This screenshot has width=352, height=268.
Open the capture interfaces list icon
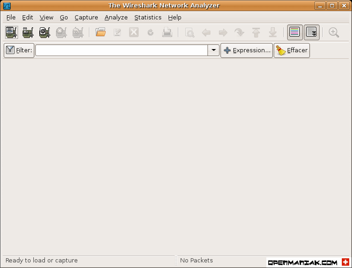pos(12,32)
